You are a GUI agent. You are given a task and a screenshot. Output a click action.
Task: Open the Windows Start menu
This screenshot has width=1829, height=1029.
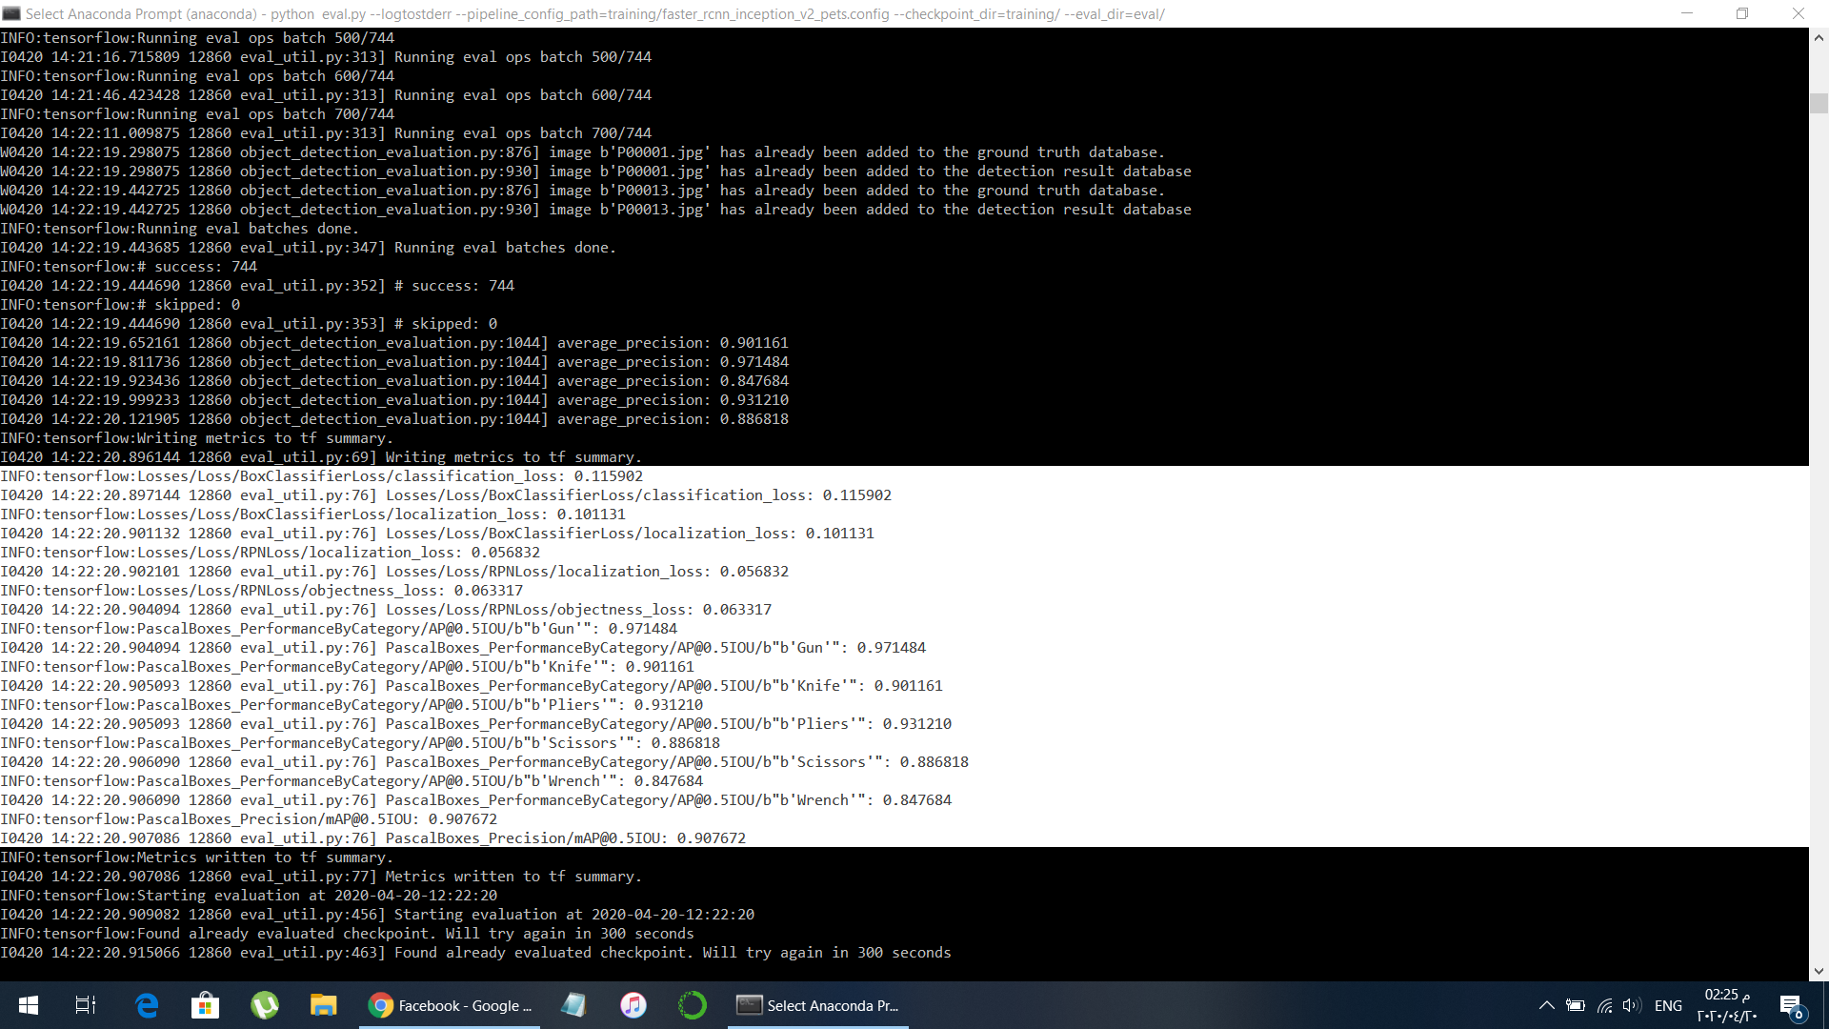28,1005
